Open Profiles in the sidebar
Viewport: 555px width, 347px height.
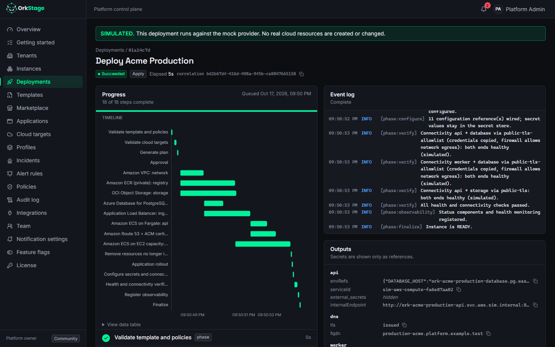tap(43, 147)
